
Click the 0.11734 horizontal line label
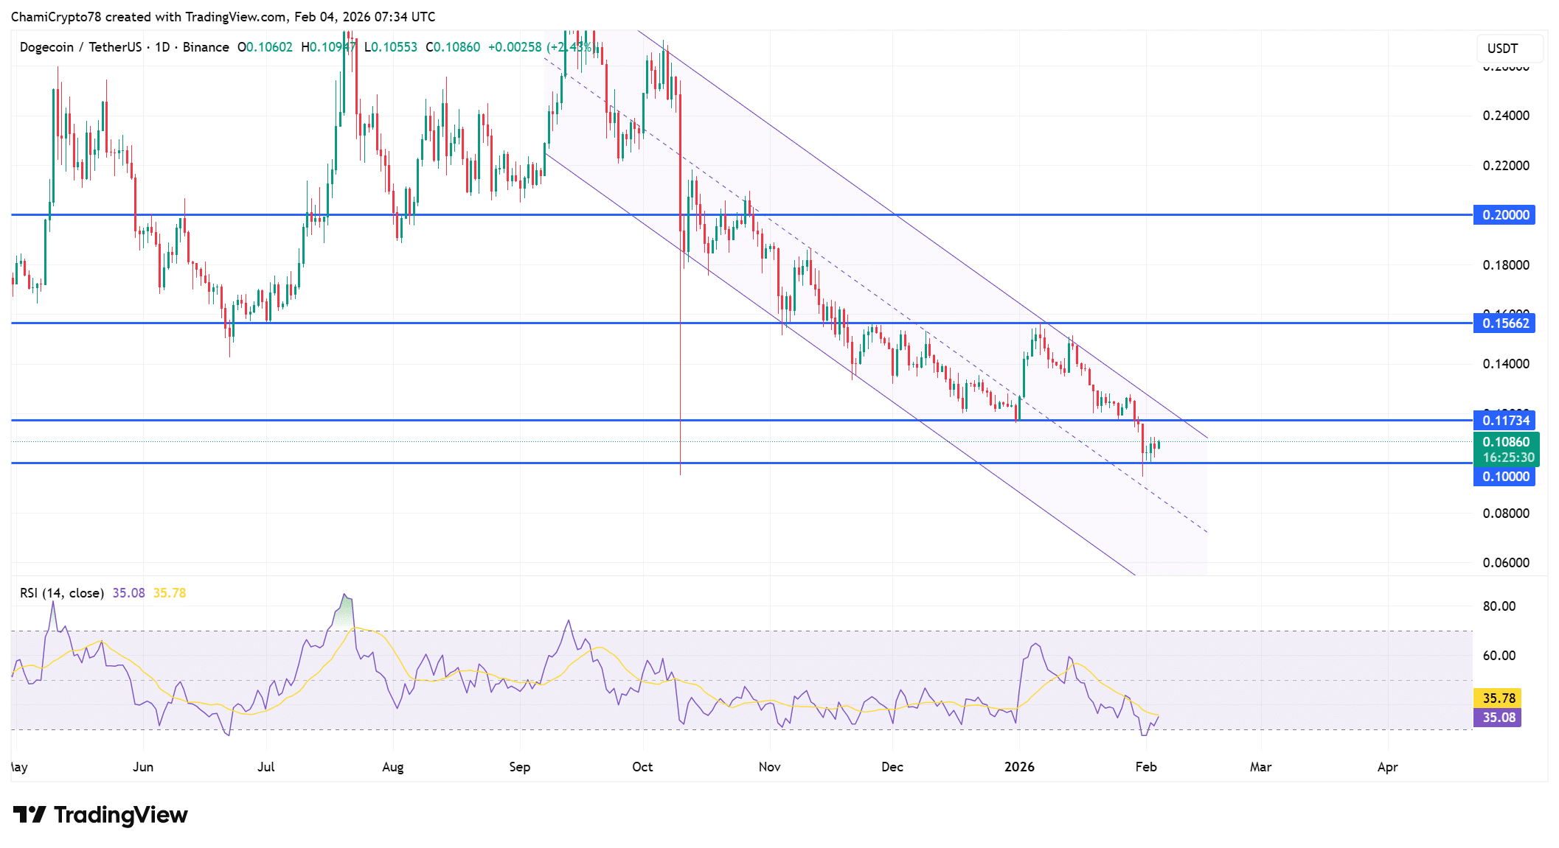[1504, 421]
